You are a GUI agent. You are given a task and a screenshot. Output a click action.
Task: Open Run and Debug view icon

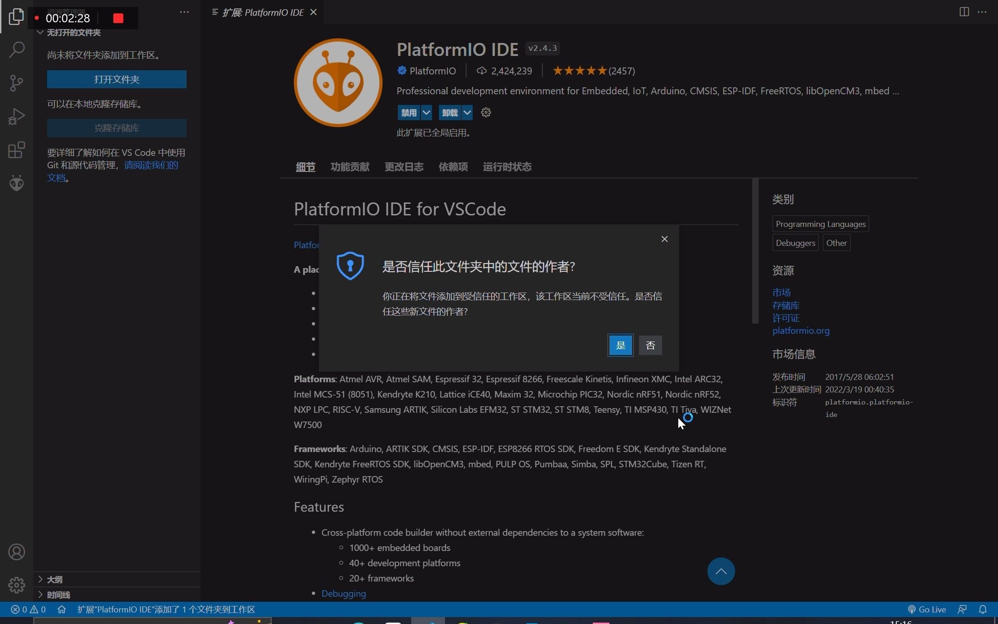tap(17, 116)
